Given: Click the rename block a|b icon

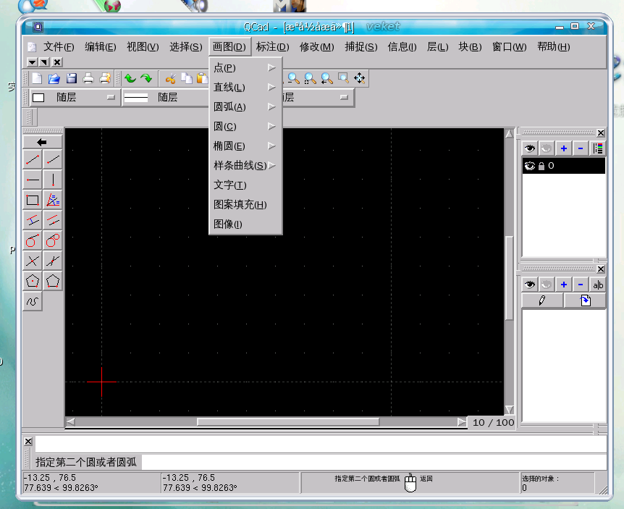Looking at the screenshot, I should coord(598,285).
